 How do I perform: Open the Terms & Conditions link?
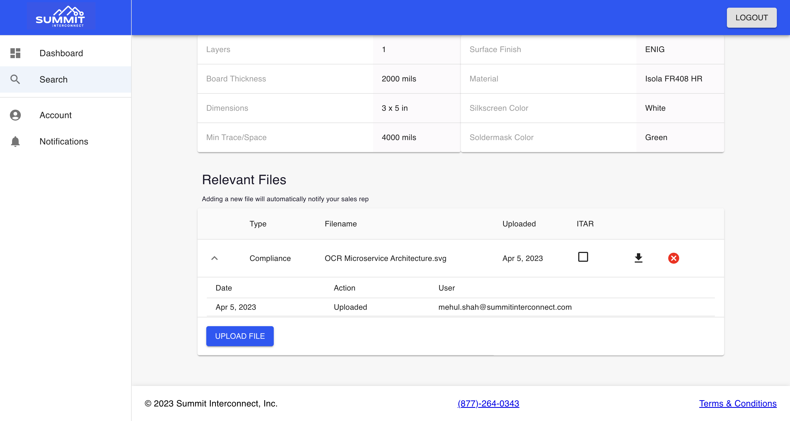(738, 403)
